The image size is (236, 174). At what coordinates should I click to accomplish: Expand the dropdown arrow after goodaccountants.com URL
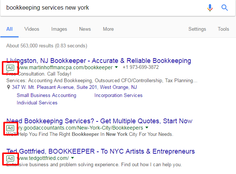tap(147, 128)
